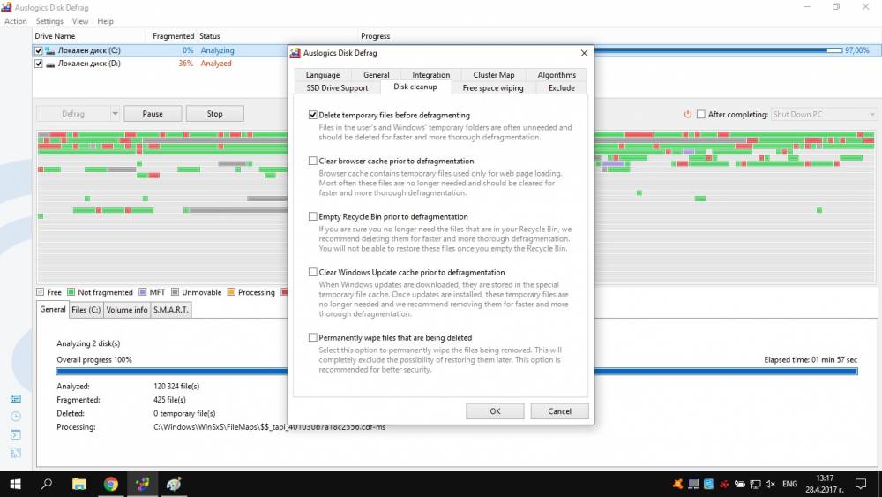The image size is (882, 497).
Task: Open the Windows Start menu
Action: click(x=16, y=484)
